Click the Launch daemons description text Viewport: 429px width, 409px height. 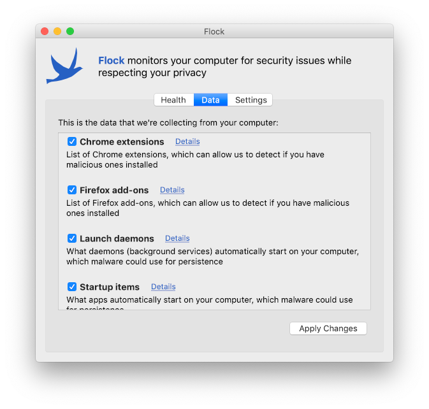(x=212, y=257)
